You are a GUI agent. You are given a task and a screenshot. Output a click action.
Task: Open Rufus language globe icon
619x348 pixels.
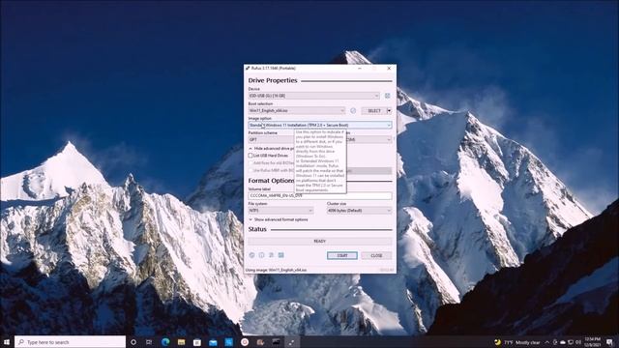click(251, 255)
